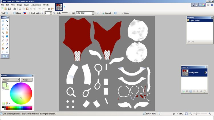This screenshot has width=214, height=120.
Task: Open the Image menu
Action: click(19, 5)
